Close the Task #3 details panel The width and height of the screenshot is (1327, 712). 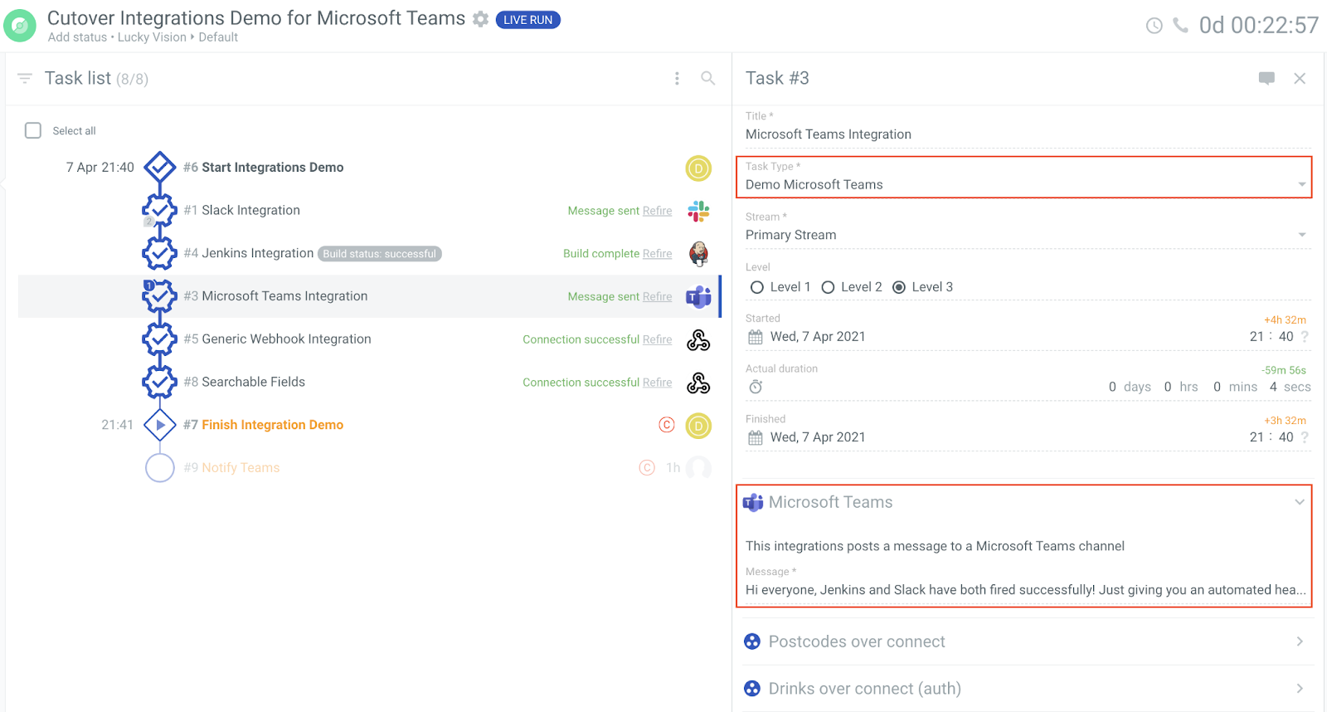click(x=1300, y=78)
